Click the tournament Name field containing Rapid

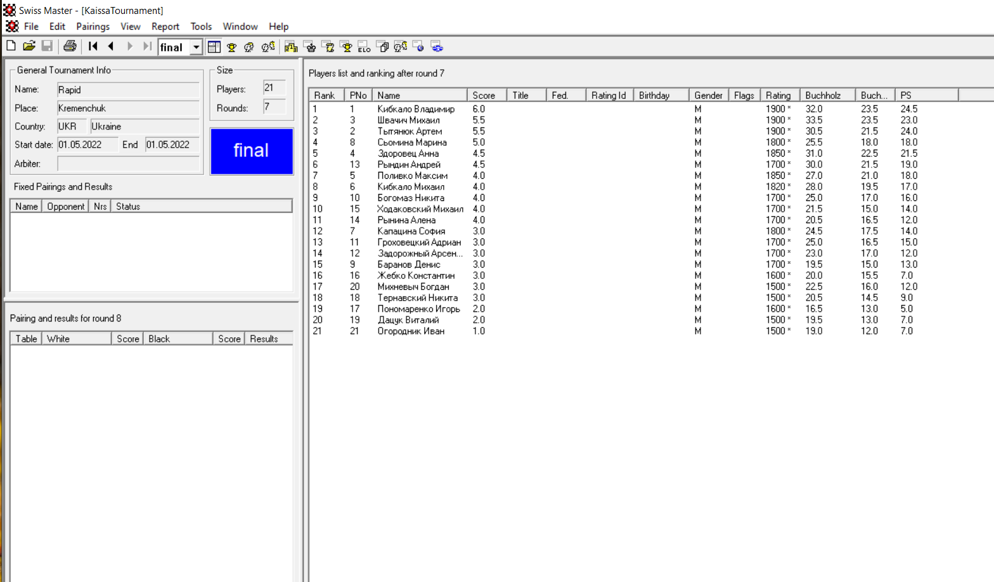[x=127, y=90]
